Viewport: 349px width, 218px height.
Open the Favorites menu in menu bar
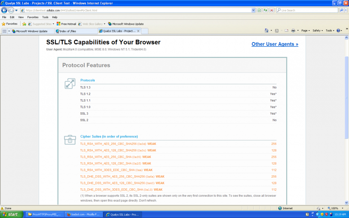pyautogui.click(x=32, y=17)
